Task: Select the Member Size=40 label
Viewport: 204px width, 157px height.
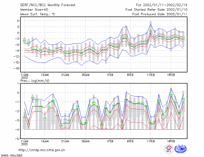Action: point(34,10)
